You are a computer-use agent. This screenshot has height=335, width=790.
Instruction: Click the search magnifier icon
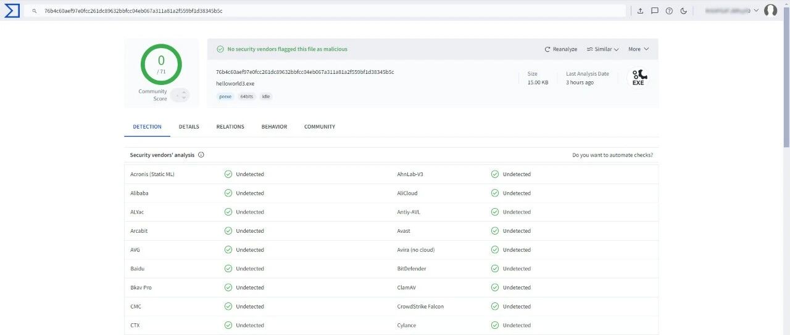35,11
